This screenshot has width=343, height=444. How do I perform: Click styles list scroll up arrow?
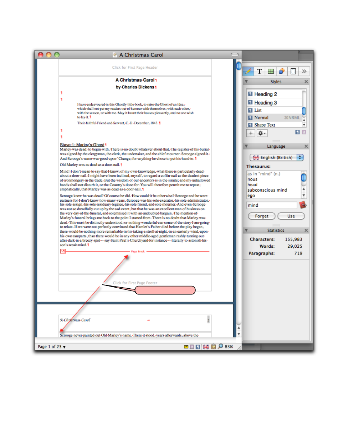(304, 120)
